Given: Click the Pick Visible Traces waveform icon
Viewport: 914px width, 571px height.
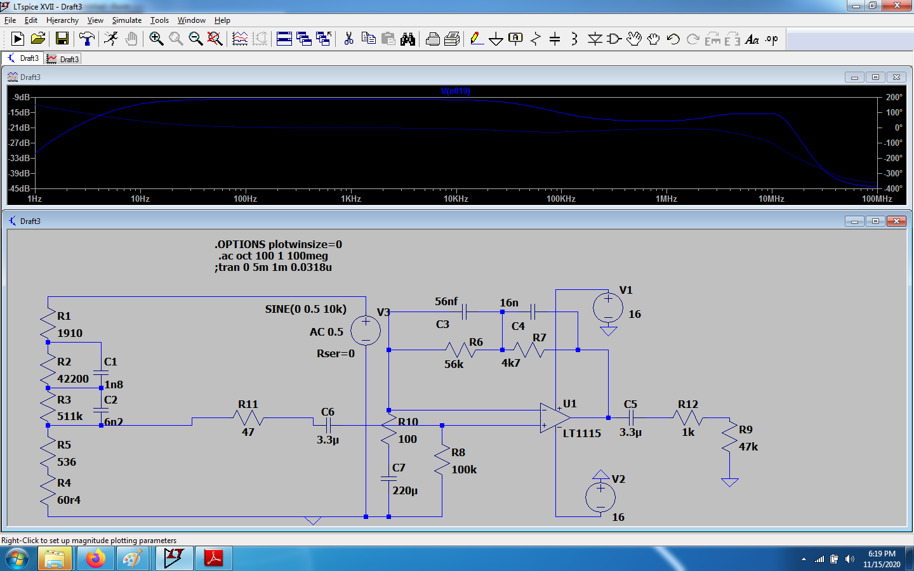Looking at the screenshot, I should [x=240, y=39].
